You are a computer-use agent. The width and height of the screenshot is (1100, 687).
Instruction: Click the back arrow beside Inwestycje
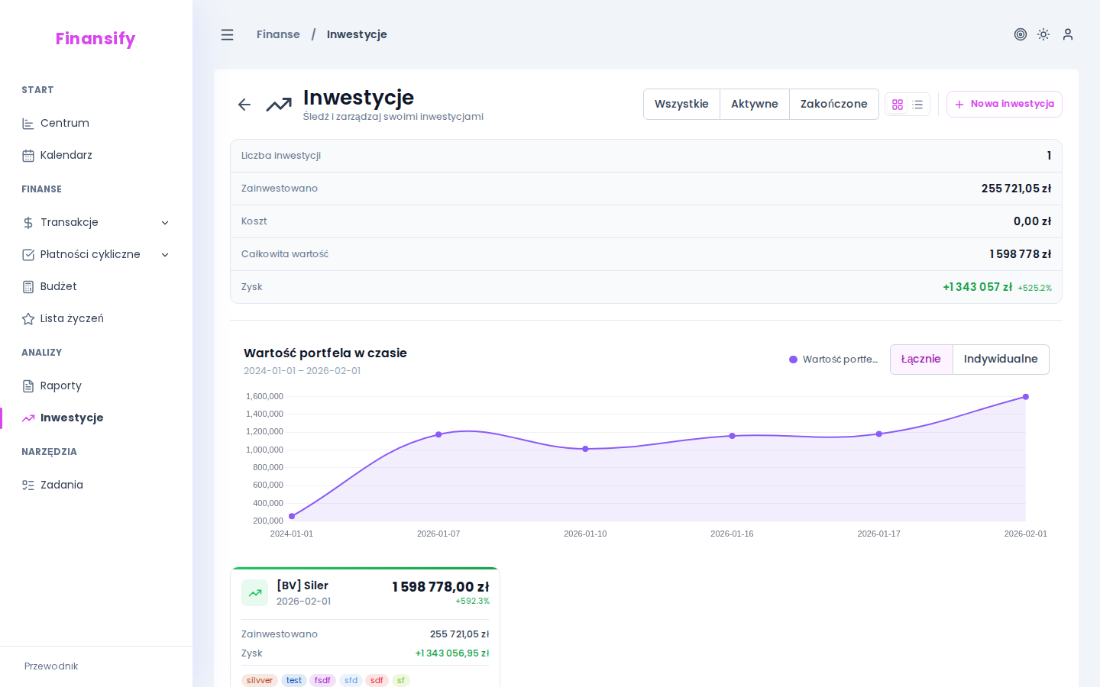[244, 105]
